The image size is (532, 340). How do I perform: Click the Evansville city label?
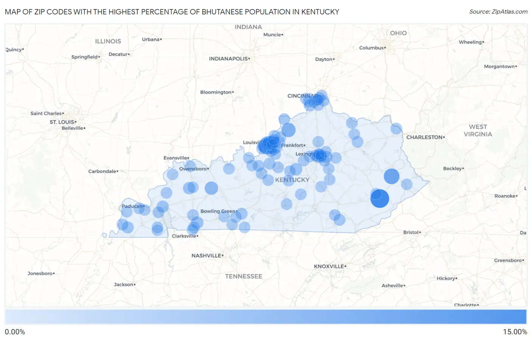point(175,158)
